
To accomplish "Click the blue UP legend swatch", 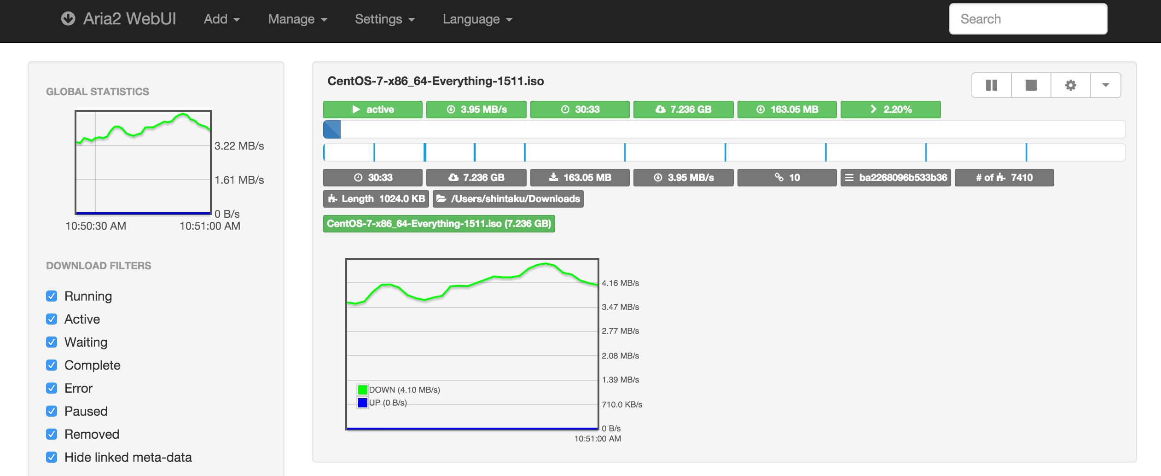I will [363, 403].
